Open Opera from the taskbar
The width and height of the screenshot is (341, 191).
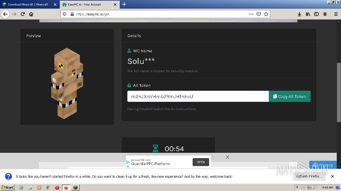point(57,188)
